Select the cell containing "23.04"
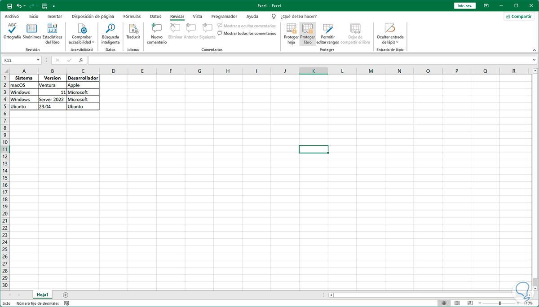The width and height of the screenshot is (539, 307). [53, 106]
